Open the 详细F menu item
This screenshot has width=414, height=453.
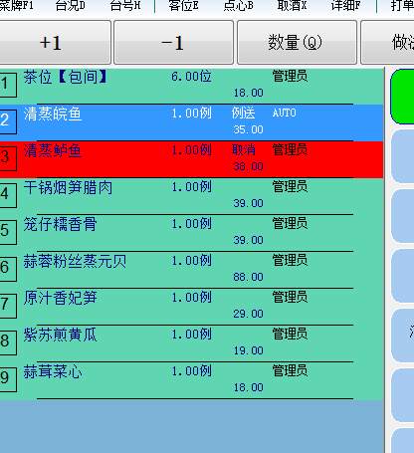pos(345,6)
